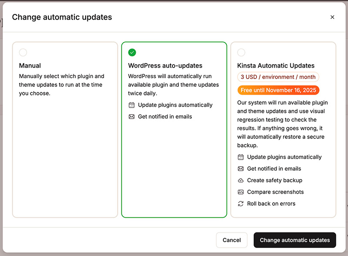Click the Manual card description text
The height and width of the screenshot is (256, 348).
click(61, 85)
